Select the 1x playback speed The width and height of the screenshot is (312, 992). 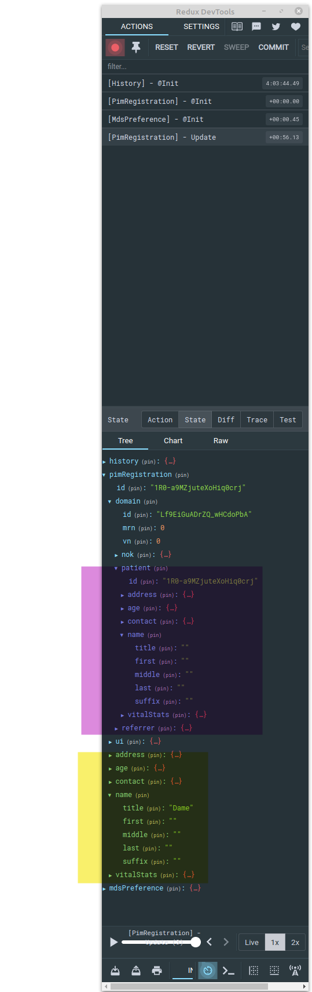(x=275, y=942)
